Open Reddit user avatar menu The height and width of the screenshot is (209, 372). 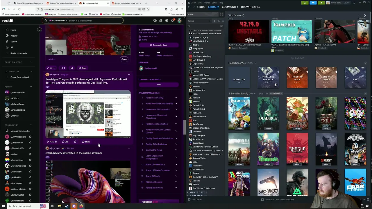click(179, 21)
